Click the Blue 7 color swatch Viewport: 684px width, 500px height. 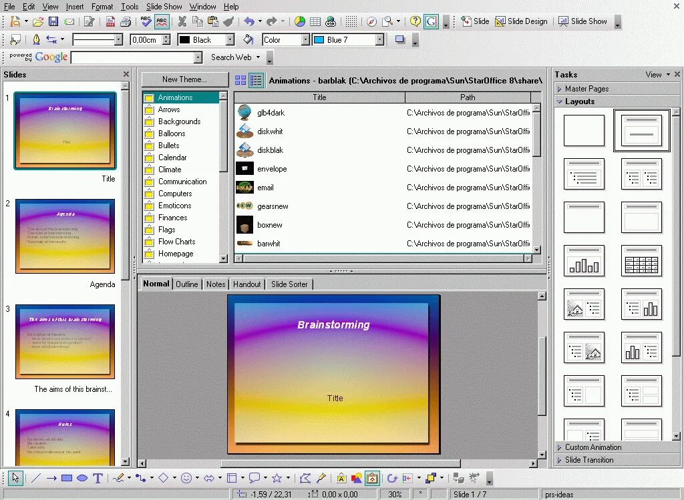click(319, 39)
